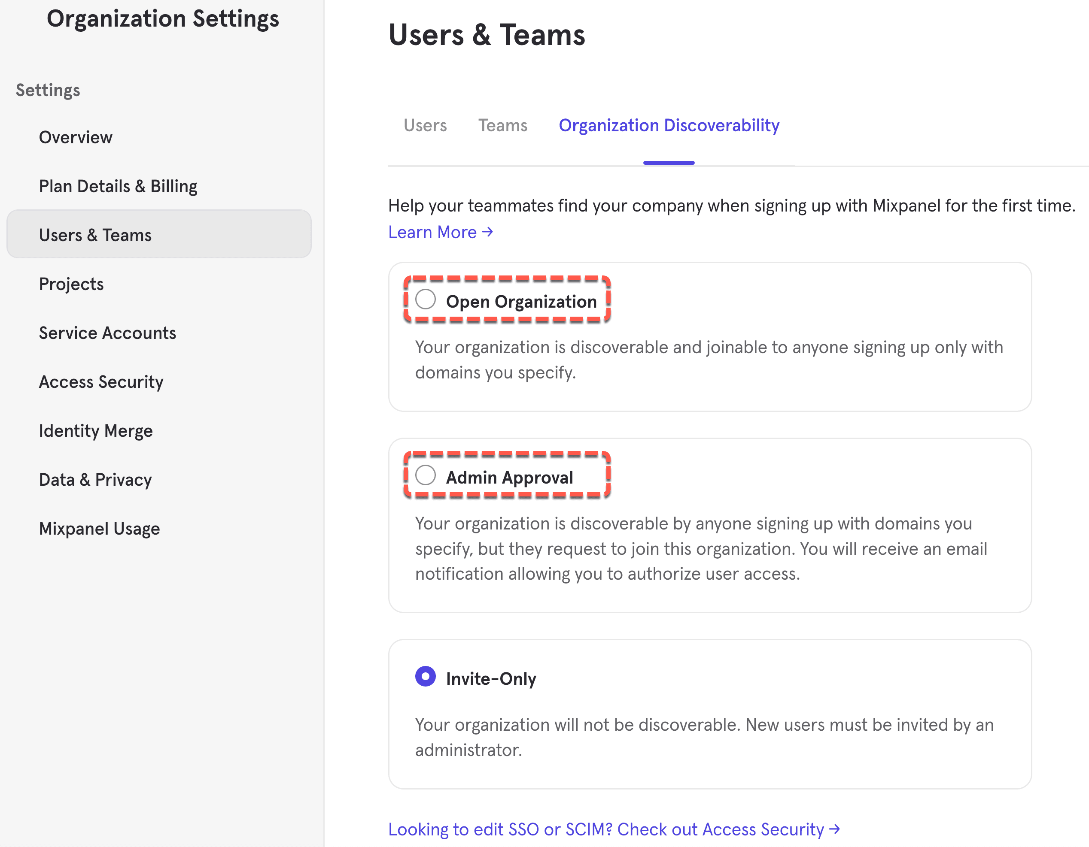The height and width of the screenshot is (847, 1089).
Task: Open Mixpanel Usage page
Action: tap(99, 529)
